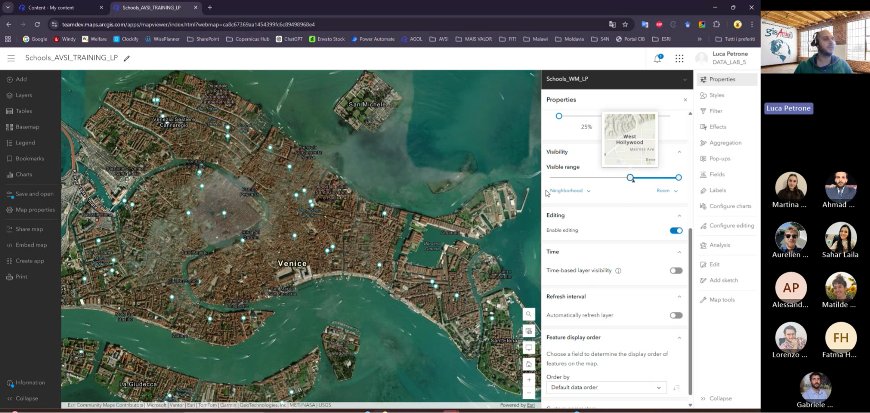Open the Filter panel
Image resolution: width=870 pixels, height=413 pixels.
[x=711, y=111]
